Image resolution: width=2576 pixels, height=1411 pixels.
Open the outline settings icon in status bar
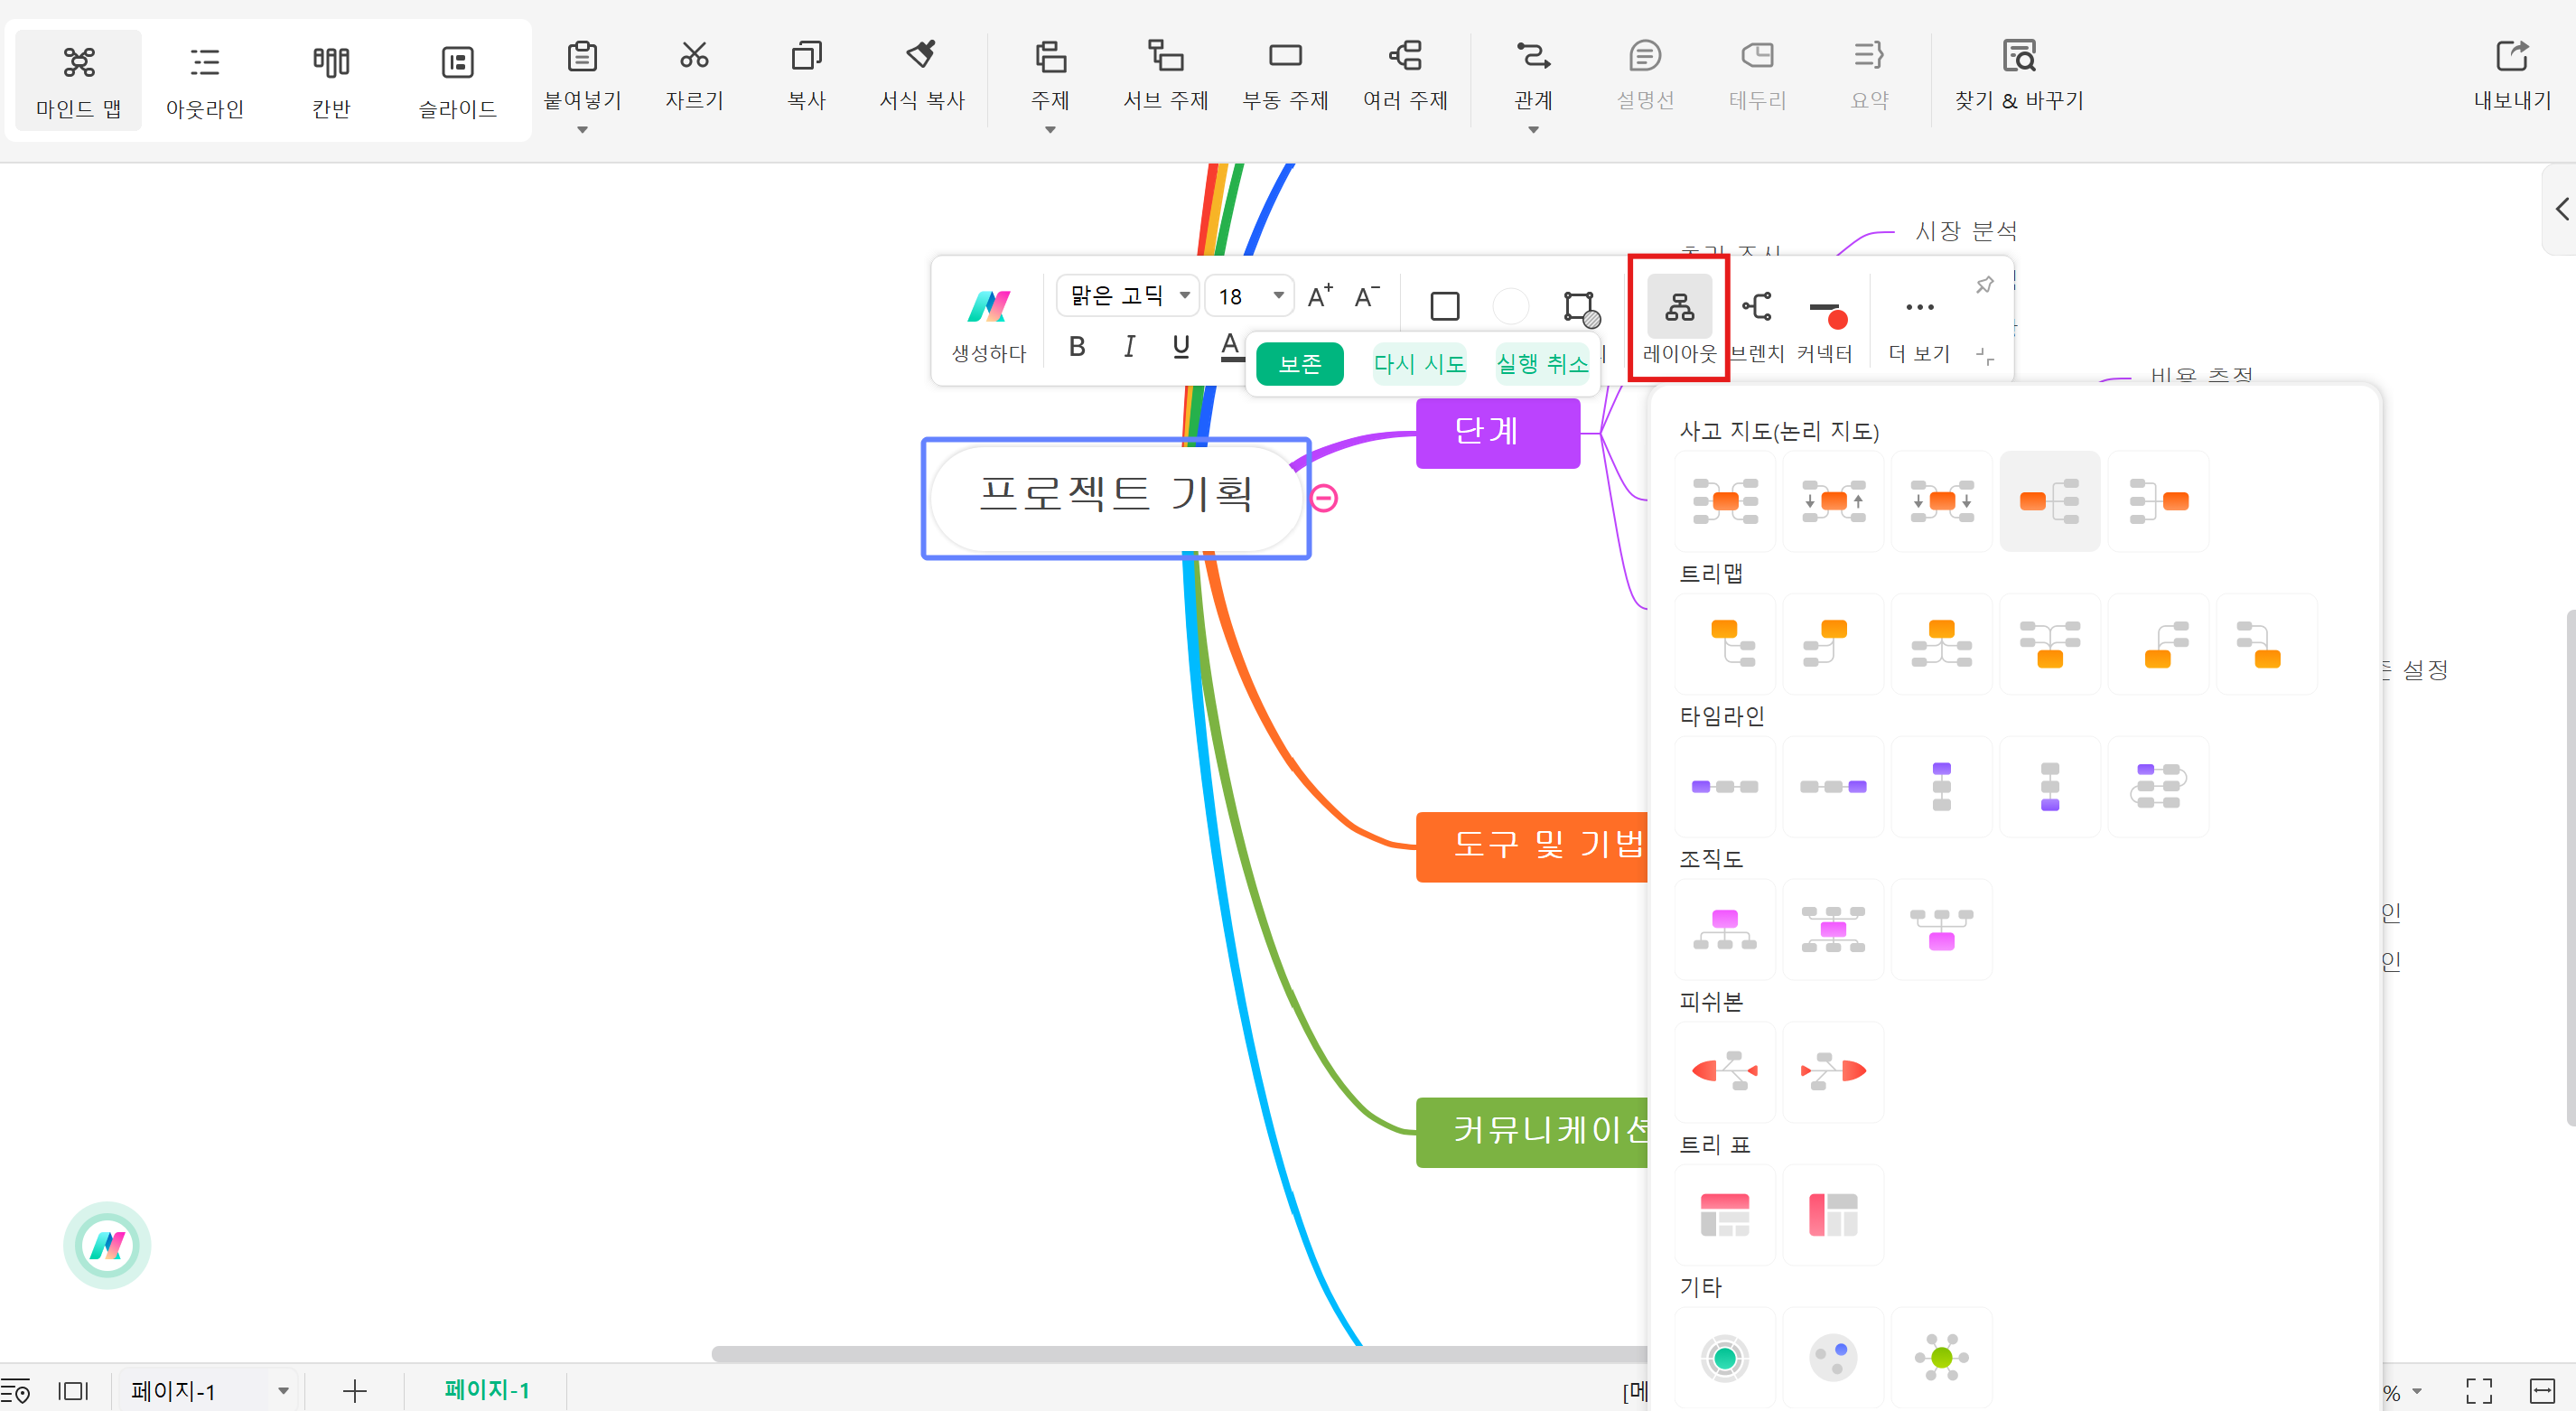tap(16, 1391)
